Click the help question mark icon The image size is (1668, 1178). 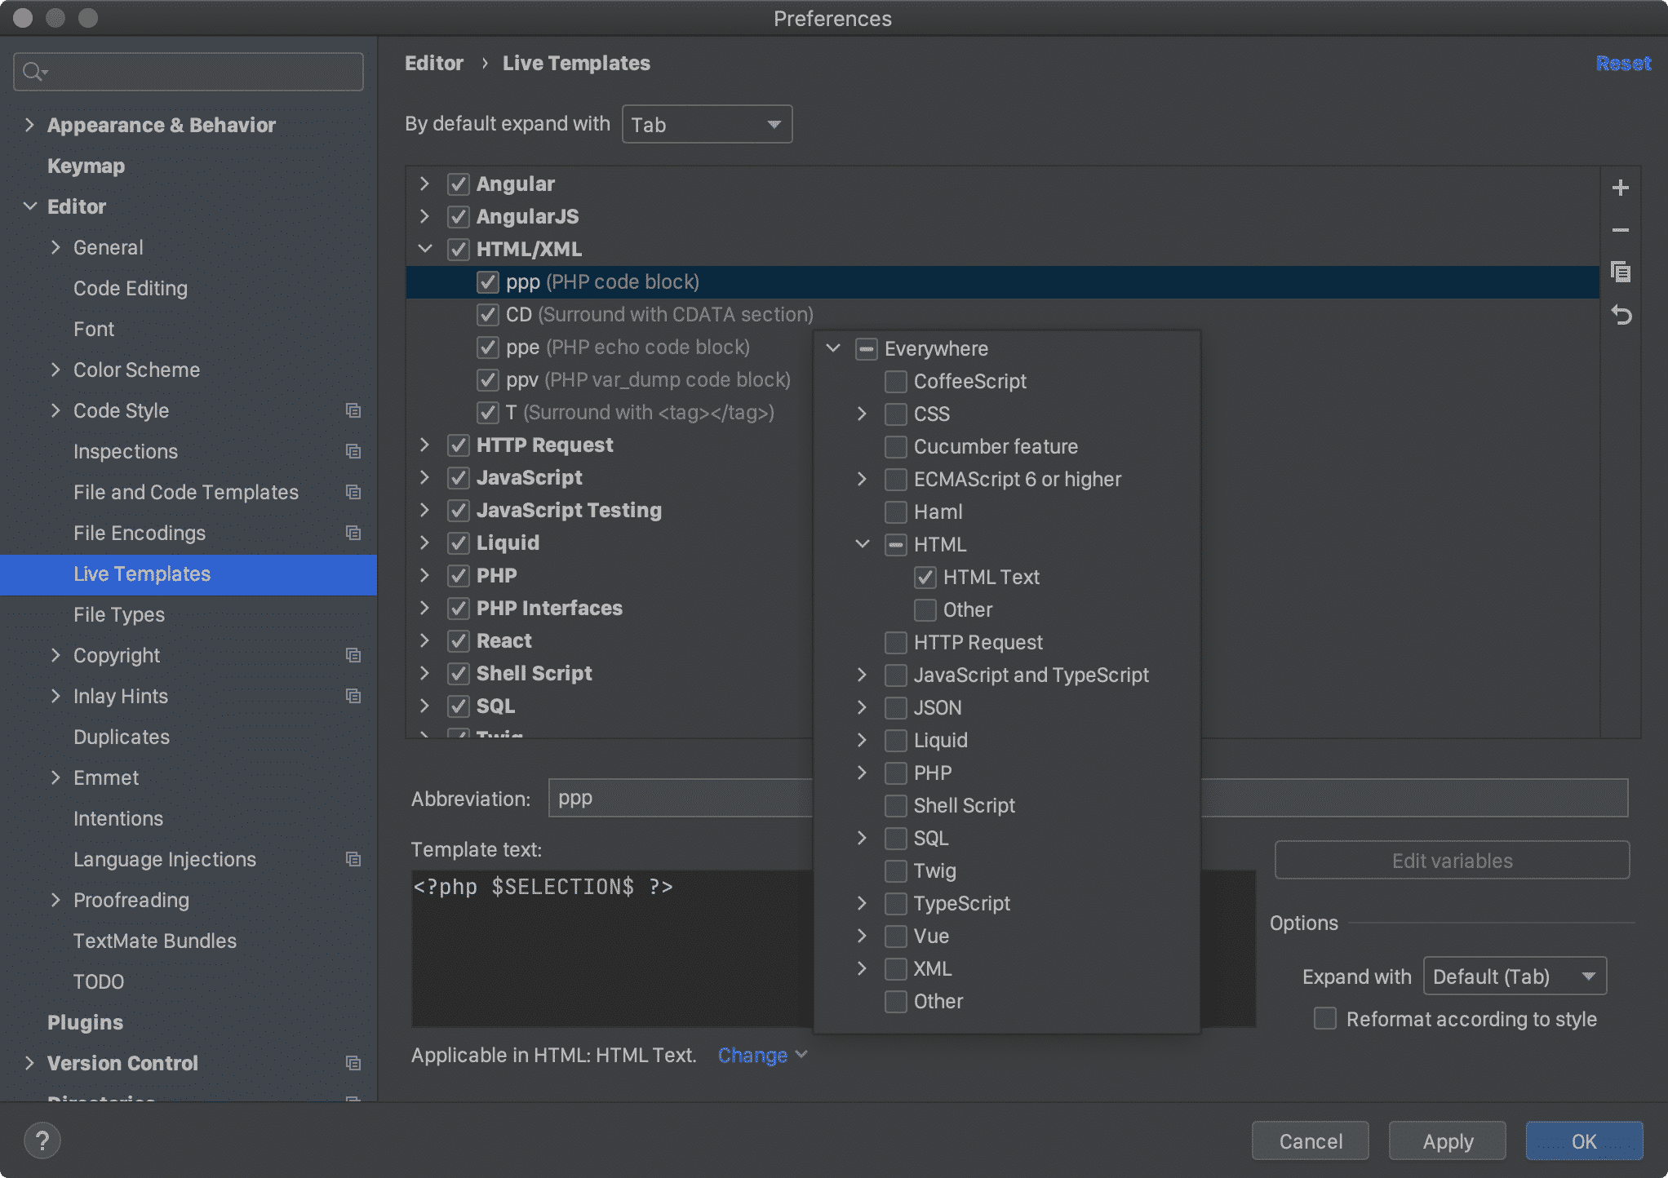click(42, 1140)
